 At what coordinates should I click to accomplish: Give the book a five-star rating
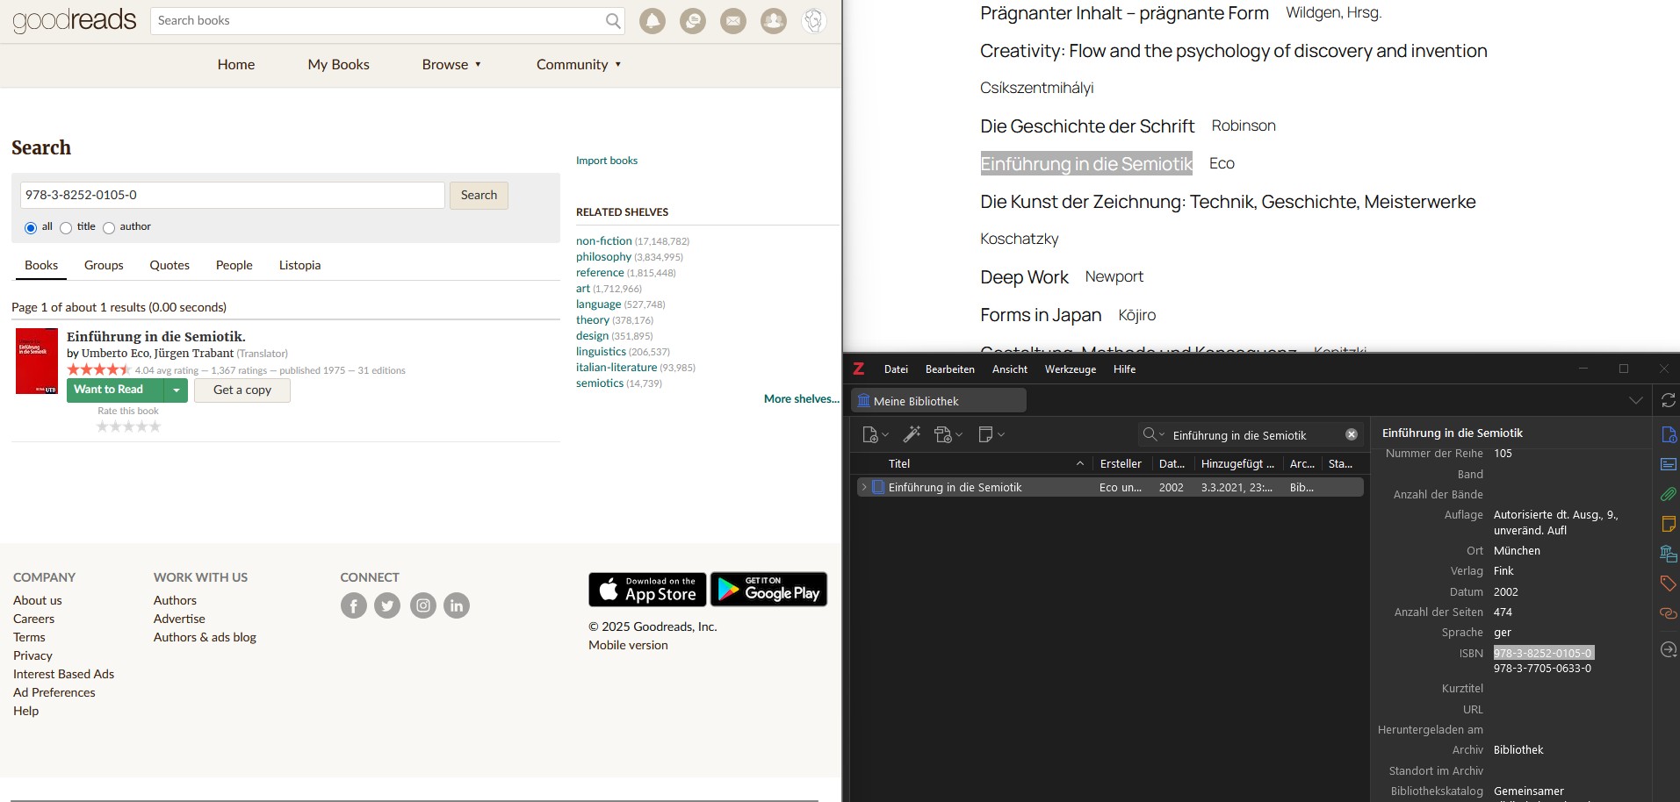point(155,426)
